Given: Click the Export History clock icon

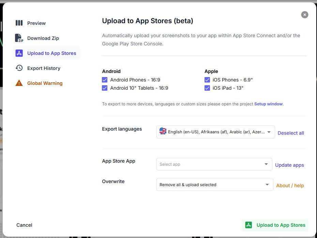Looking at the screenshot, I should (x=19, y=68).
